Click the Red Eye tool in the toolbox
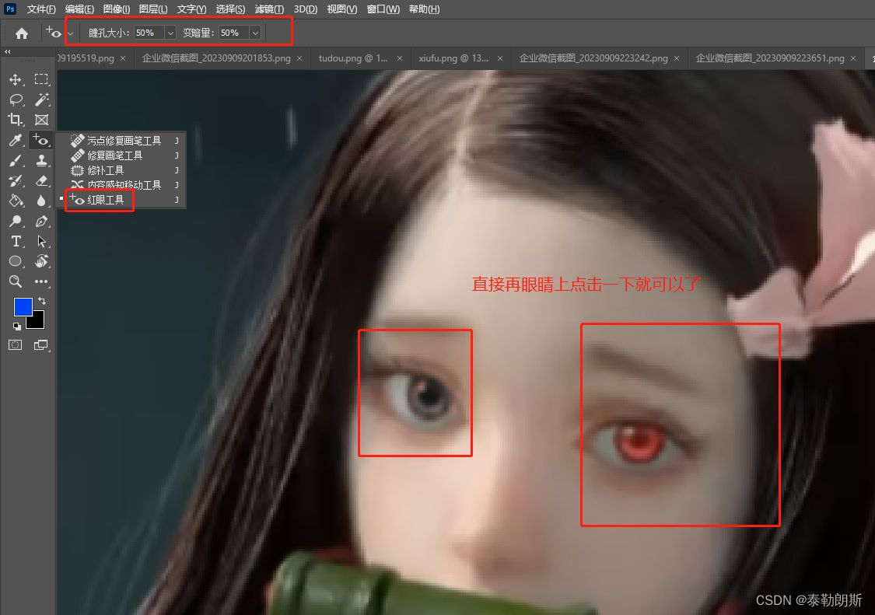The width and height of the screenshot is (875, 615). coord(41,140)
